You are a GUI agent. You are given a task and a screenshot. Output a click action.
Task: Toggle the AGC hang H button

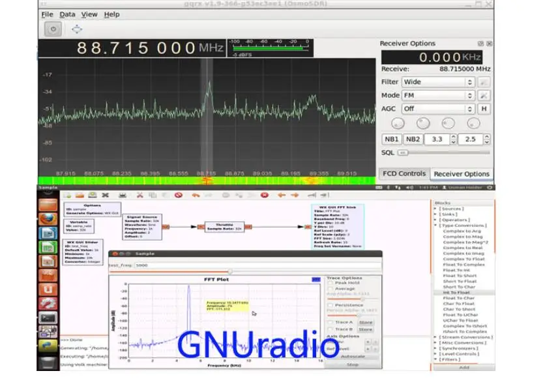tap(484, 109)
